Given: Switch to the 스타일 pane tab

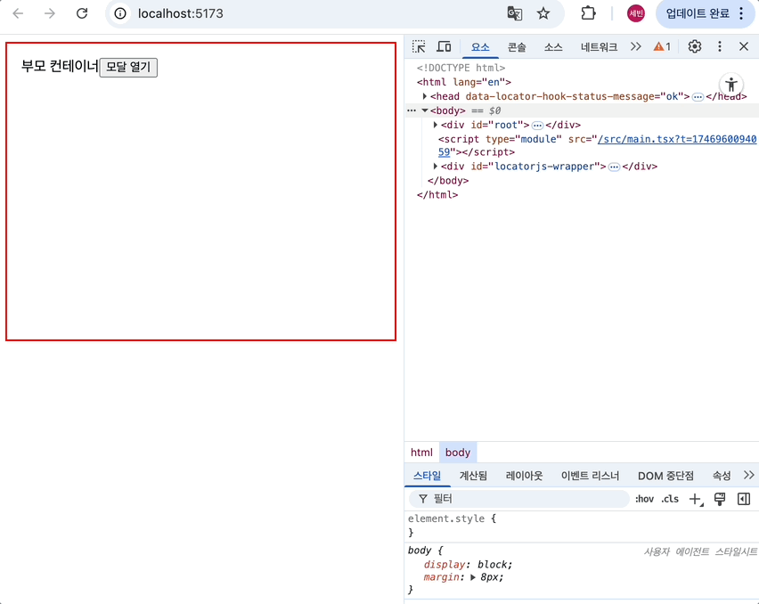Looking at the screenshot, I should (x=427, y=476).
